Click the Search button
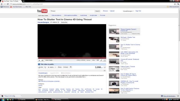 point(98,11)
